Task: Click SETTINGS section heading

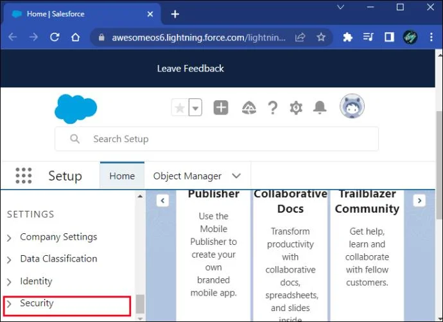Action: tap(31, 214)
